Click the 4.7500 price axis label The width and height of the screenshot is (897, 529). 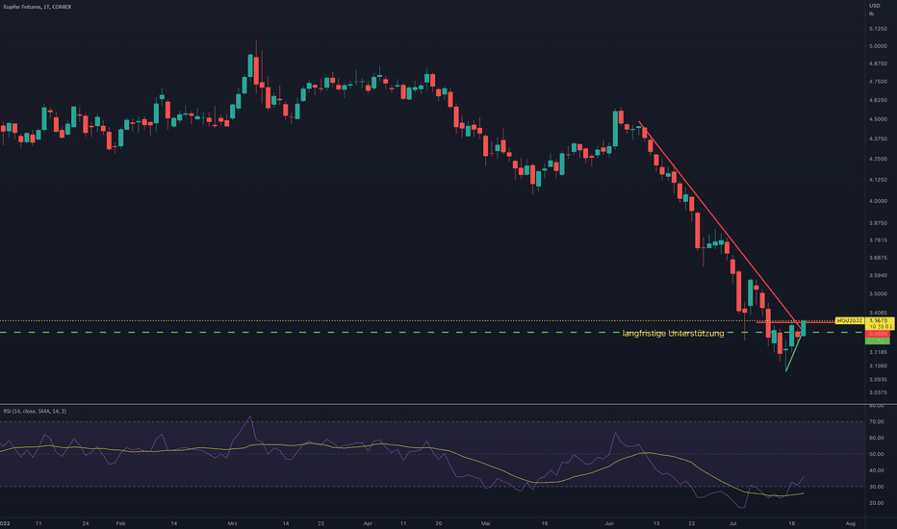[x=878, y=82]
